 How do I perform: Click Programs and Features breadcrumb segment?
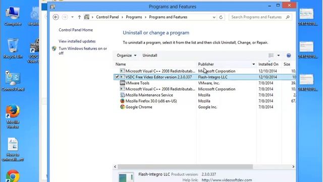pyautogui.click(x=168, y=17)
